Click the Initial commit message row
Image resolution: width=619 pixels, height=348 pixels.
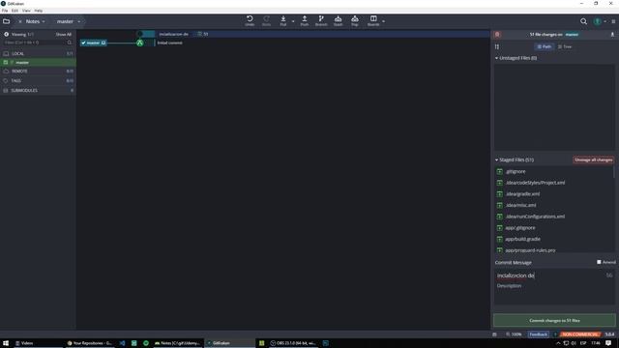(170, 43)
